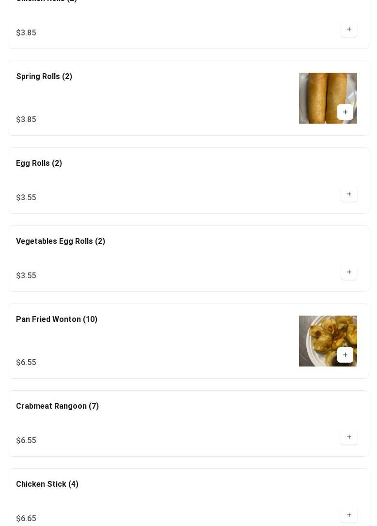Screen dimensions: 377x526
Task: Open Crabmeat Rangoon (7) item title
Action: coord(57,406)
